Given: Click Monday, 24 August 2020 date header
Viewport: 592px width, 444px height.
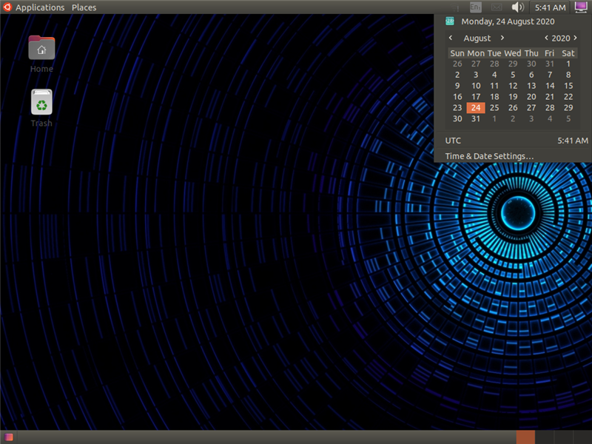Looking at the screenshot, I should point(508,21).
